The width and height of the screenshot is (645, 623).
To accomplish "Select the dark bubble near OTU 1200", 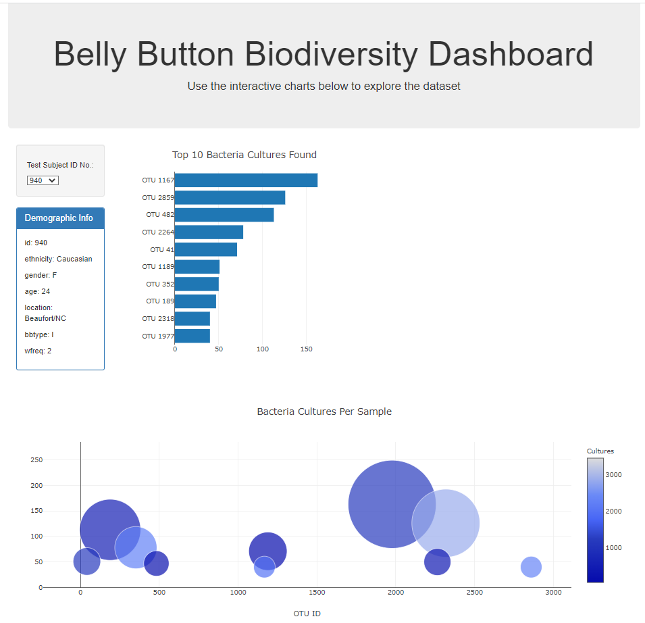I will click(269, 549).
